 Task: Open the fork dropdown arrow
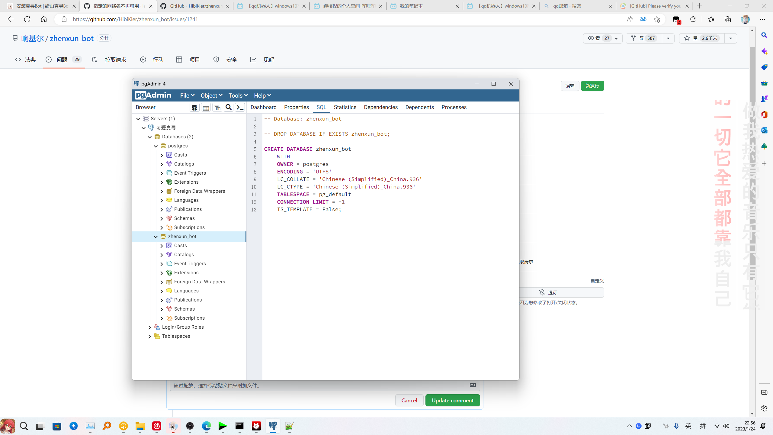coord(668,38)
